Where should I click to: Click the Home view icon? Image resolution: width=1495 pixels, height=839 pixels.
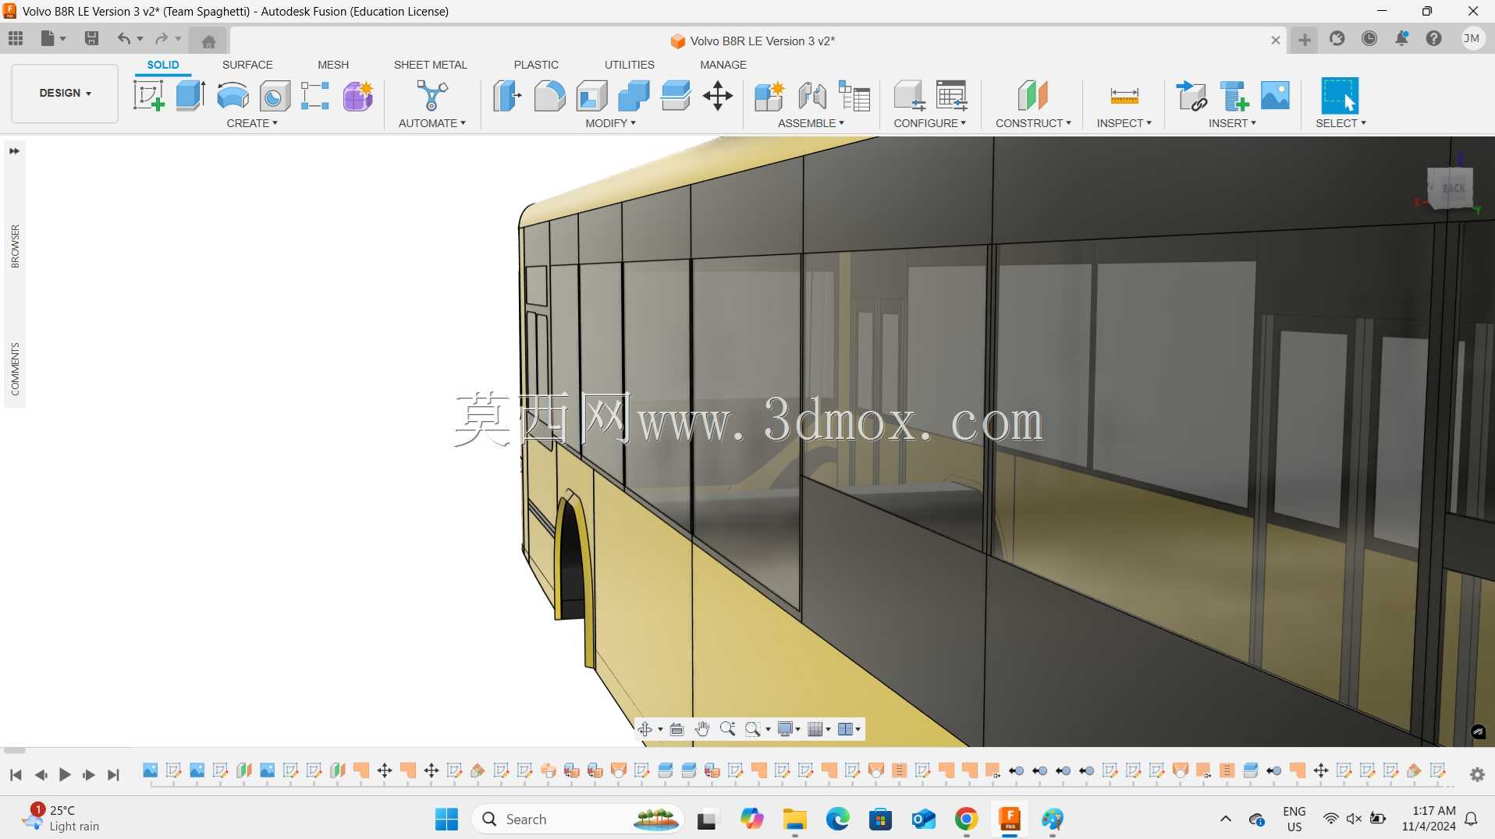[208, 41]
